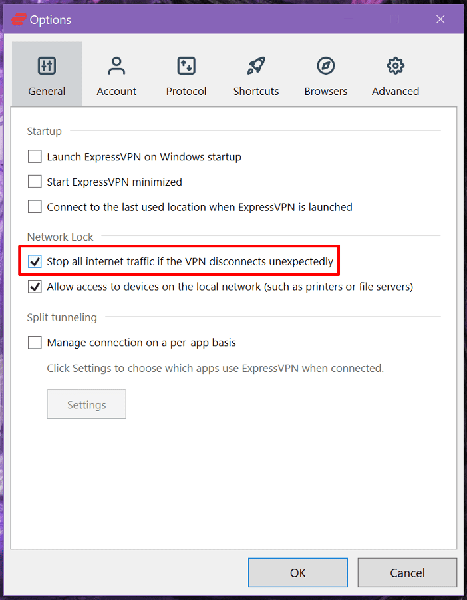The height and width of the screenshot is (600, 467).
Task: Click the Advanced gear icon
Action: (396, 65)
